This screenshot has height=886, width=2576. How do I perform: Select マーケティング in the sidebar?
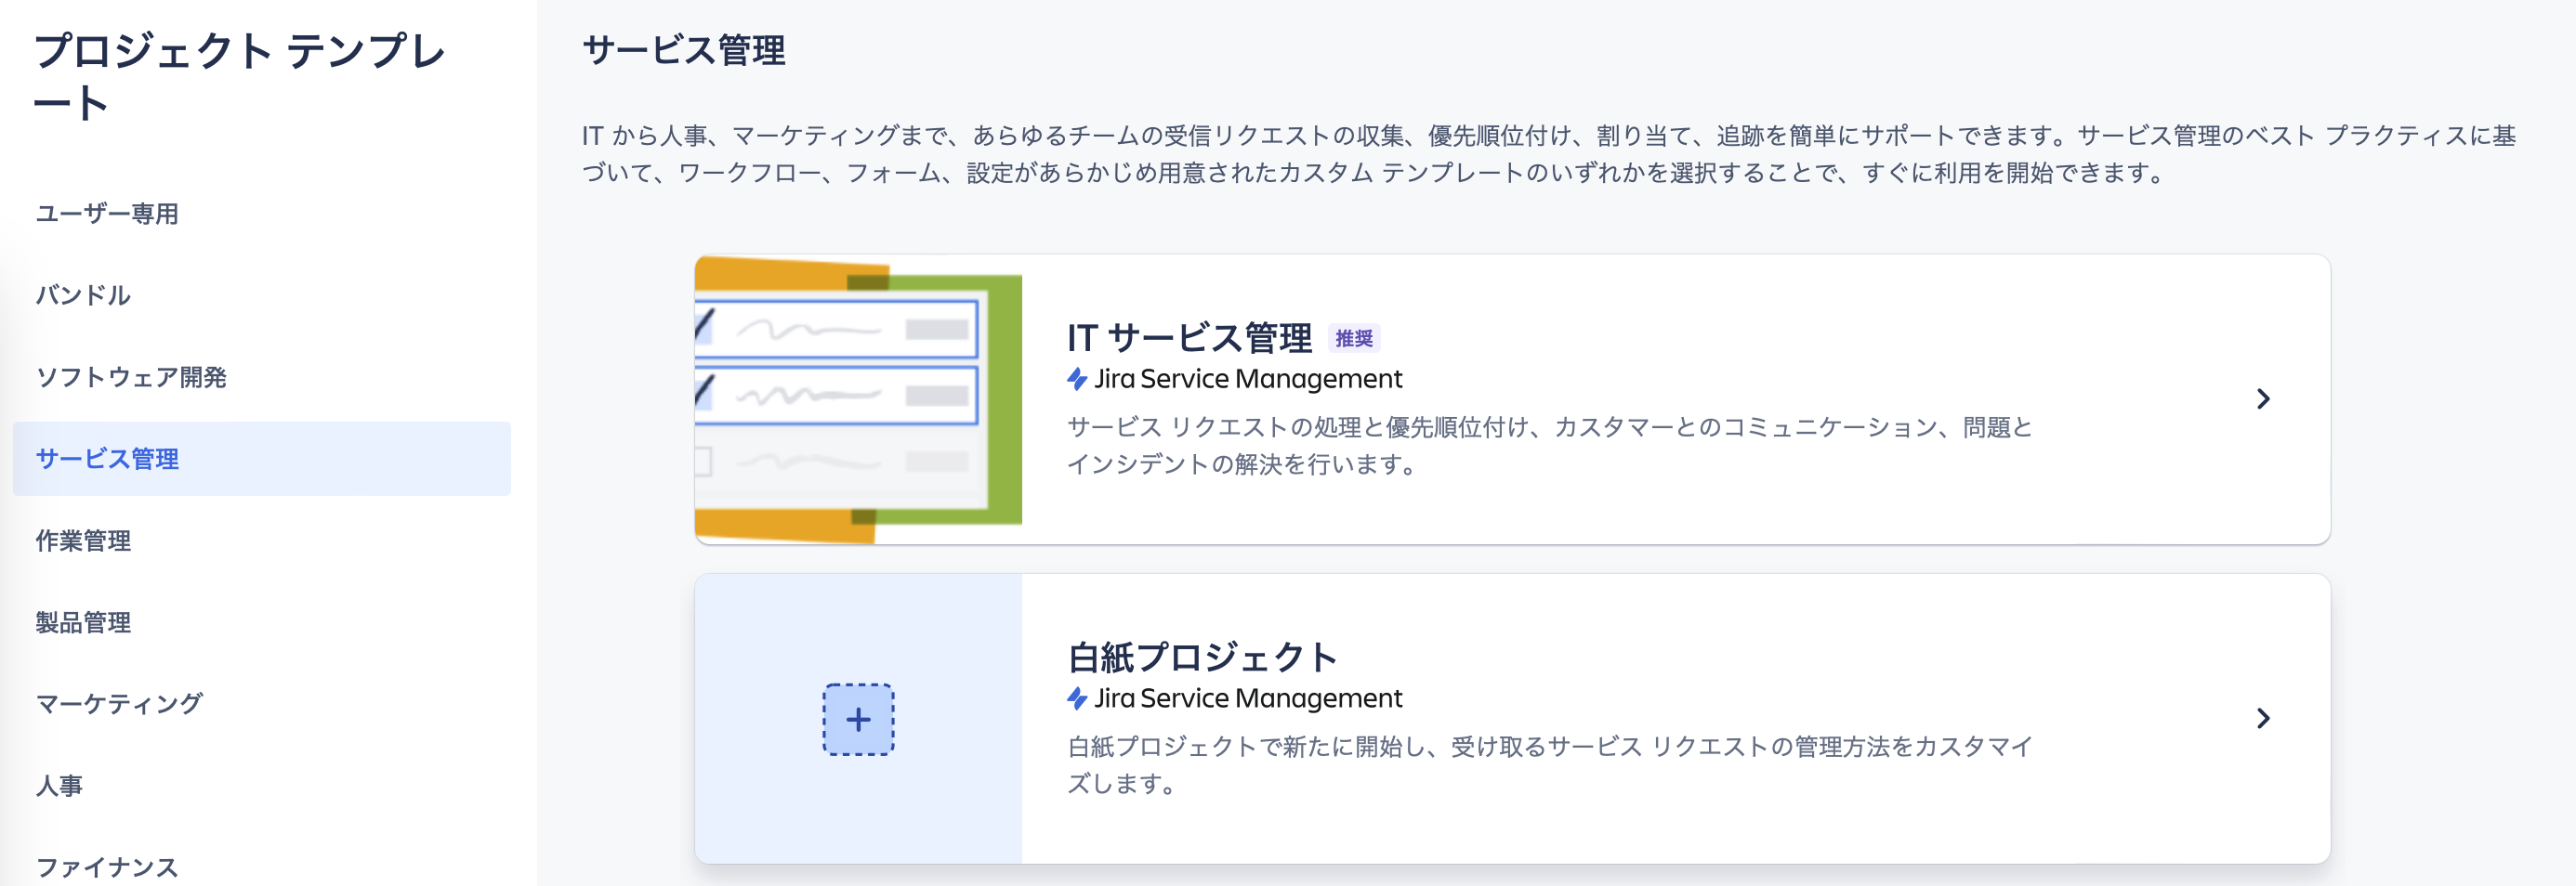pos(118,703)
